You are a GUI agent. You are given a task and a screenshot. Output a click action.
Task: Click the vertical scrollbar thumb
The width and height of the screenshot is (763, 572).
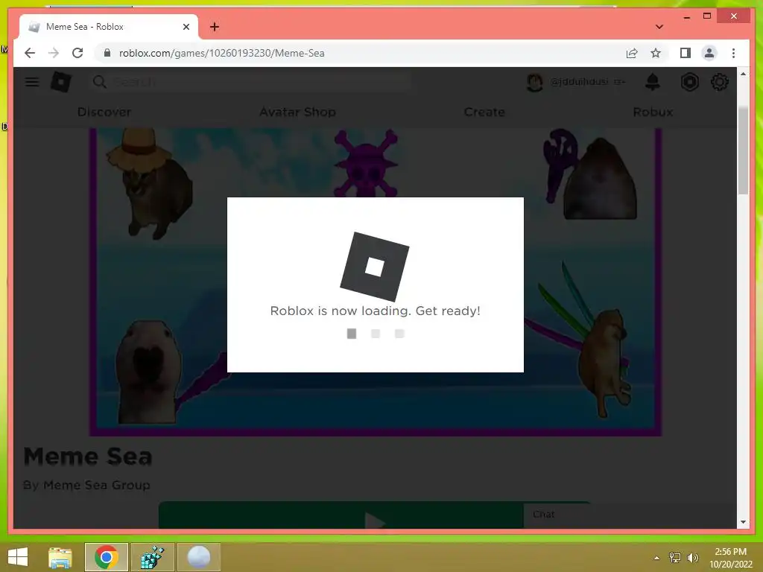click(743, 150)
